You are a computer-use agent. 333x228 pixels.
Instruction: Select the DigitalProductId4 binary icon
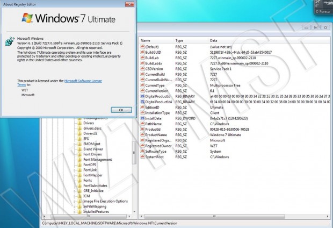coord(142,102)
